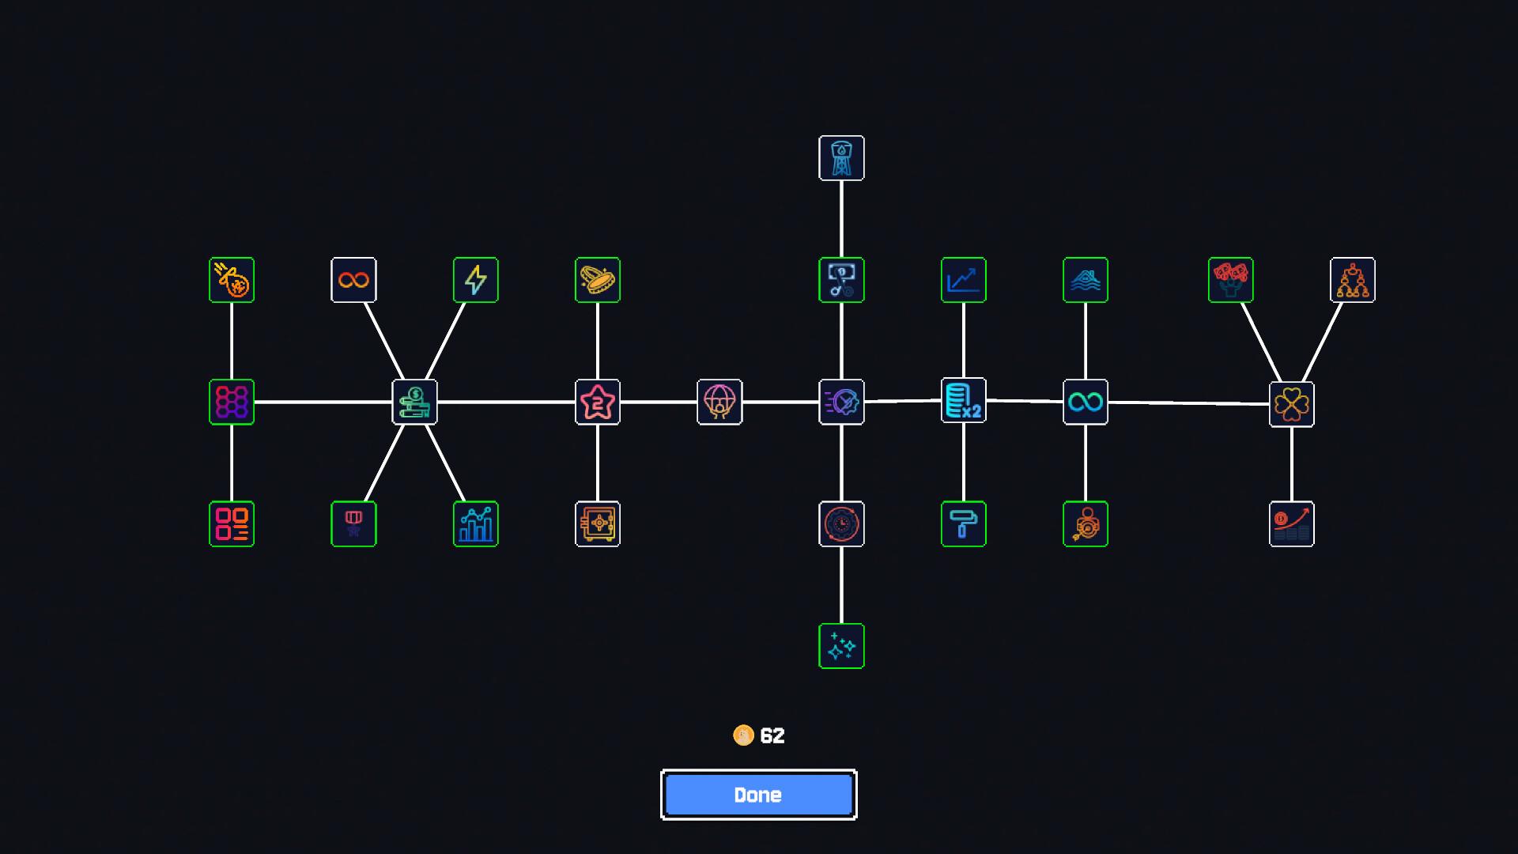Click the sparkles node below the stopwatch
This screenshot has height=854, width=1518.
click(841, 646)
